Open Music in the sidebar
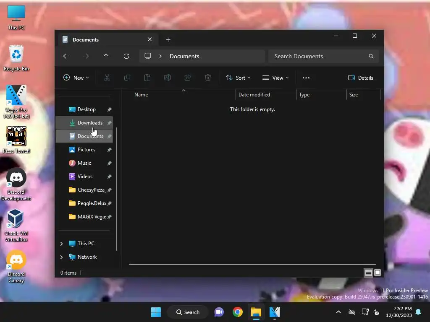The image size is (430, 322). pyautogui.click(x=84, y=163)
